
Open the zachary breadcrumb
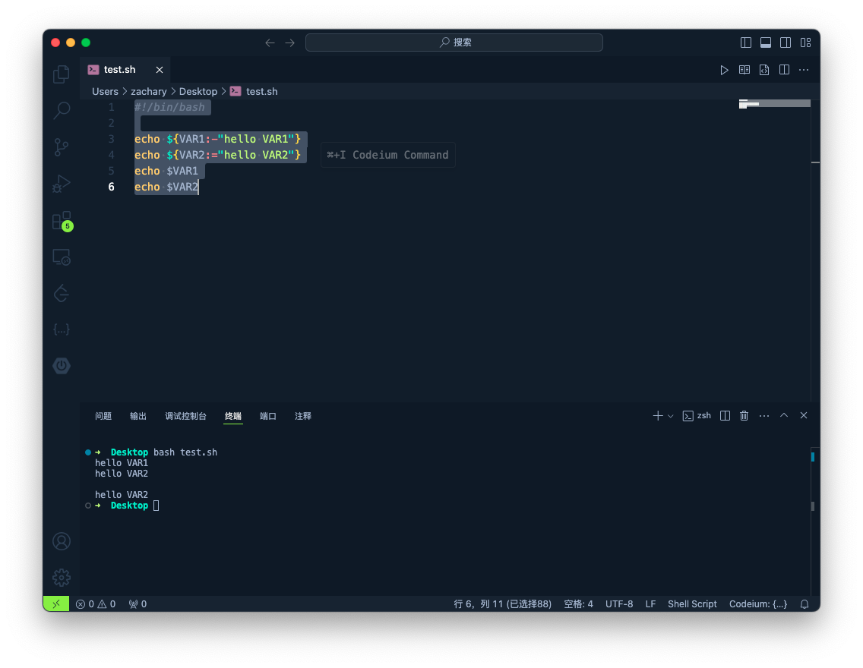click(x=149, y=91)
